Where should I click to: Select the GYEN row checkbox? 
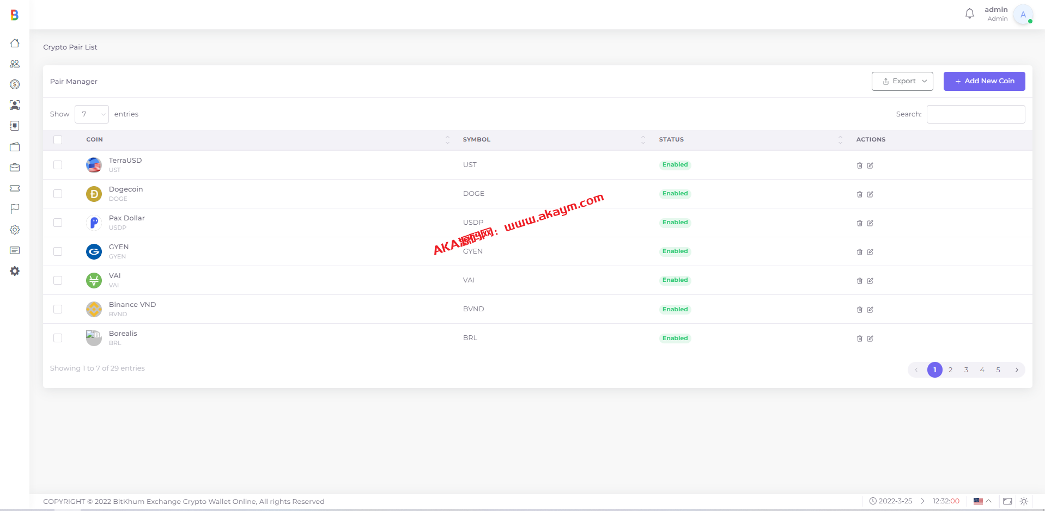[58, 251]
